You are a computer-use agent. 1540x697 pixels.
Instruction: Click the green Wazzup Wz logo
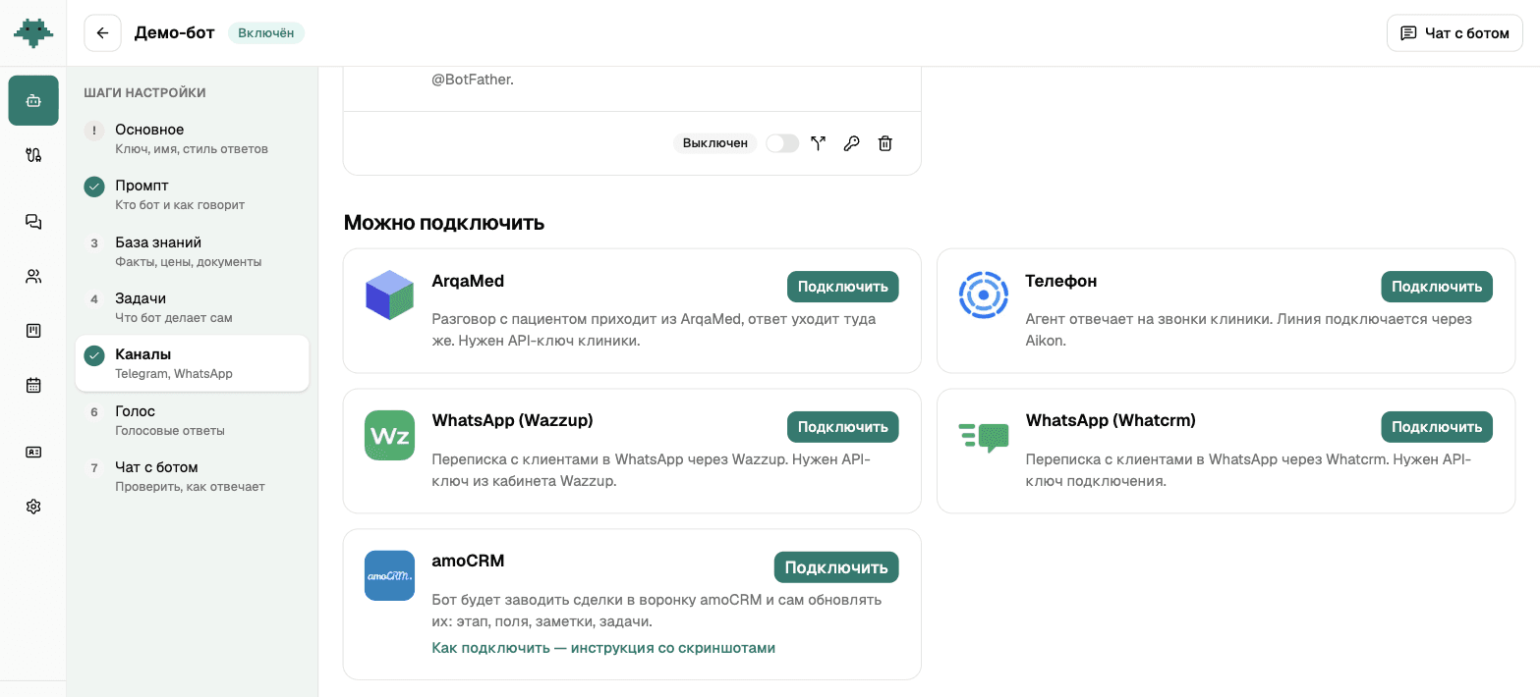click(x=390, y=435)
